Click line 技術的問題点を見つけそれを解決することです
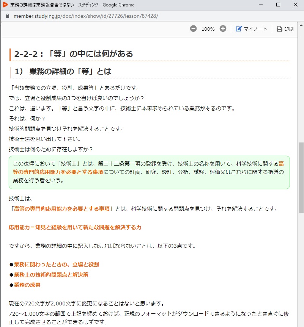Screen dimensions: 304x327 (x=66, y=129)
